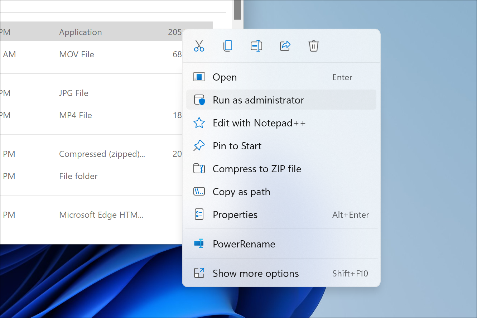Select Pin to Start
The height and width of the screenshot is (318, 477).
click(237, 146)
